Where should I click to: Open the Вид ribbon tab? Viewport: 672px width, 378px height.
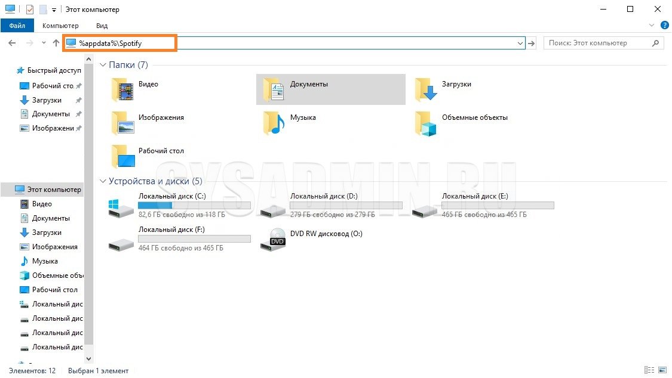102,26
